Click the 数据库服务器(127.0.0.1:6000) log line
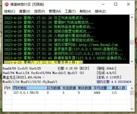Image resolution: width=137 pixels, height=114 pixels. (65, 58)
